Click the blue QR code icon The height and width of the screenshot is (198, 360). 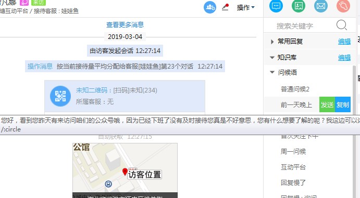[60, 96]
